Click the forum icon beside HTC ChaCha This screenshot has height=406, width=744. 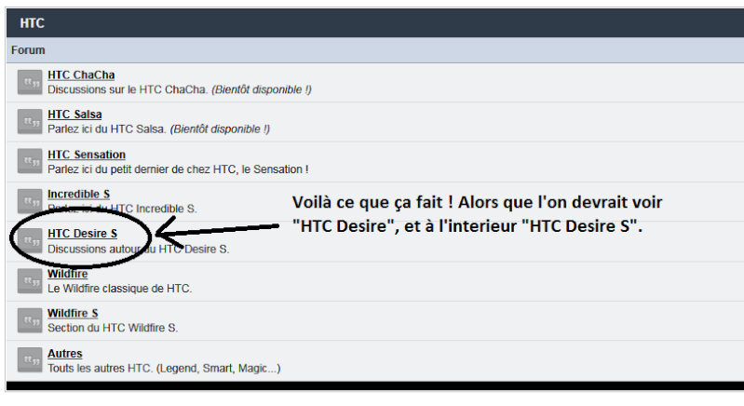click(30, 83)
